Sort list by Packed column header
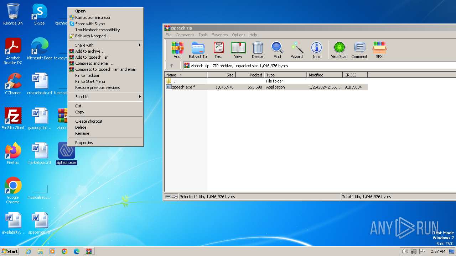 (250, 75)
